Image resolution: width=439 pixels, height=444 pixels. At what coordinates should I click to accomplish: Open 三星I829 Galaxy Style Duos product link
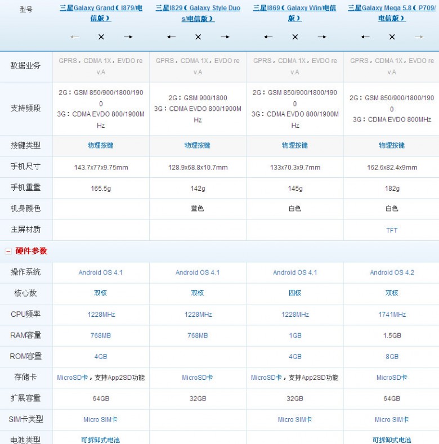tap(198, 13)
